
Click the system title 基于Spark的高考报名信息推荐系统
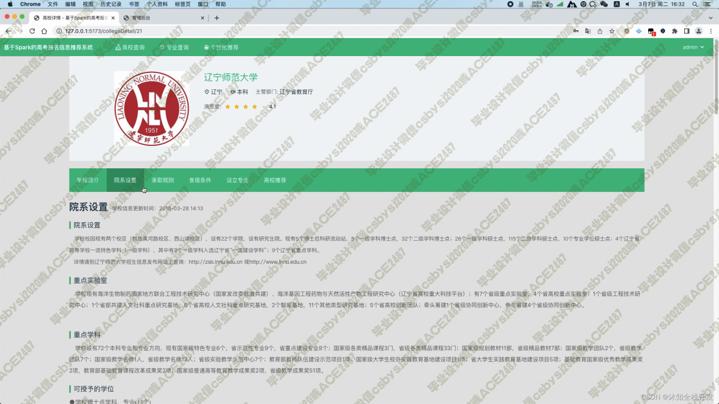pos(48,47)
